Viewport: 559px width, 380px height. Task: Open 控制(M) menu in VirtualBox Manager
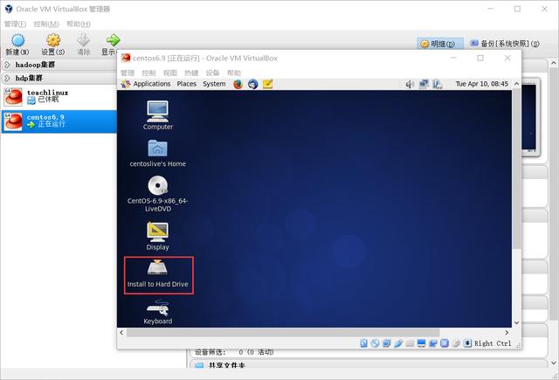[46, 24]
